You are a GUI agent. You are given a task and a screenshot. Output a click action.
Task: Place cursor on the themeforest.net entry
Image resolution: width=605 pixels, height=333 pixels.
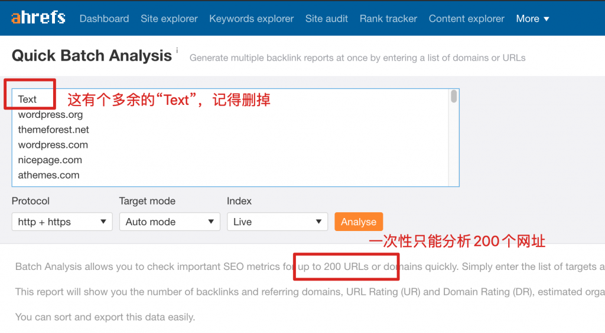point(53,130)
